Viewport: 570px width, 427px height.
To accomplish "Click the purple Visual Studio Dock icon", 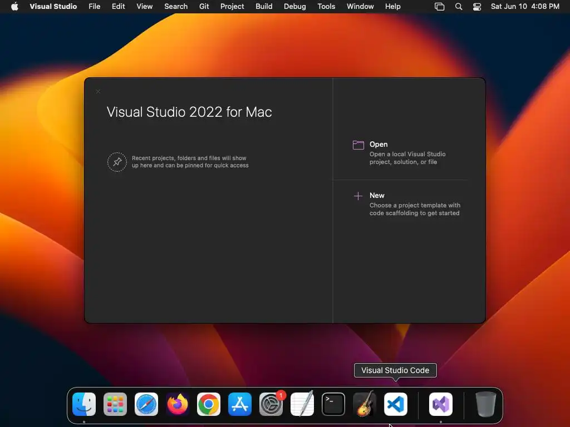I will pyautogui.click(x=441, y=404).
